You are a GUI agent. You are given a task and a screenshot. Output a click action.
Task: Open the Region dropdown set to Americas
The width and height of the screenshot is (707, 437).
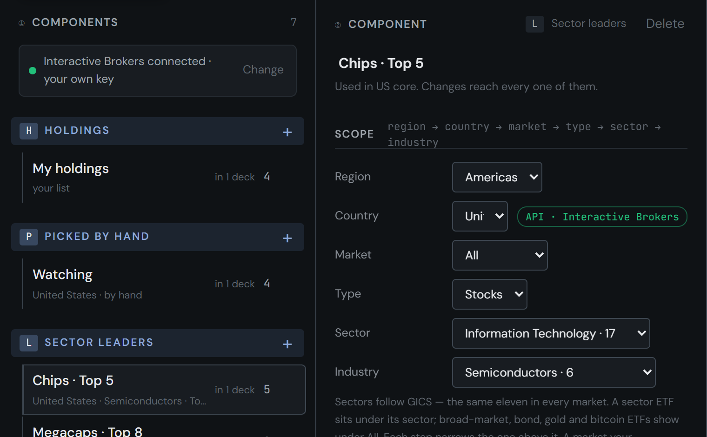497,177
